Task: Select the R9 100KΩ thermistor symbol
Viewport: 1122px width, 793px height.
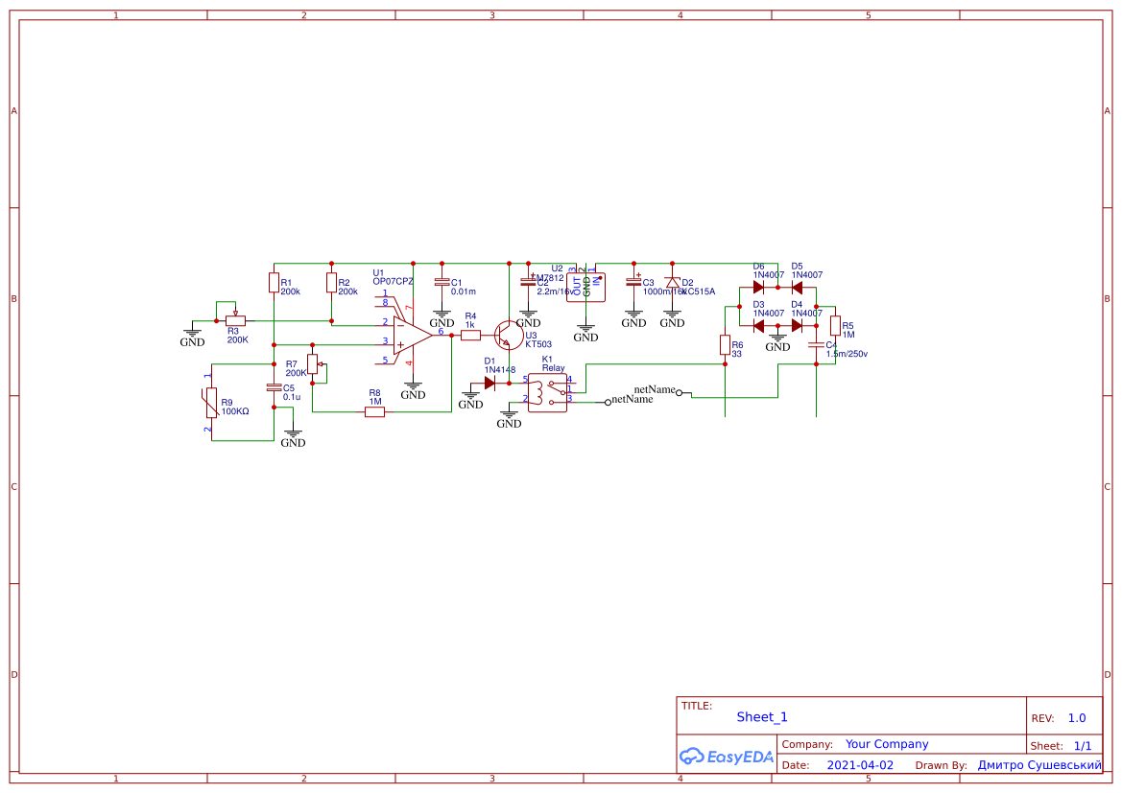Action: (x=212, y=403)
